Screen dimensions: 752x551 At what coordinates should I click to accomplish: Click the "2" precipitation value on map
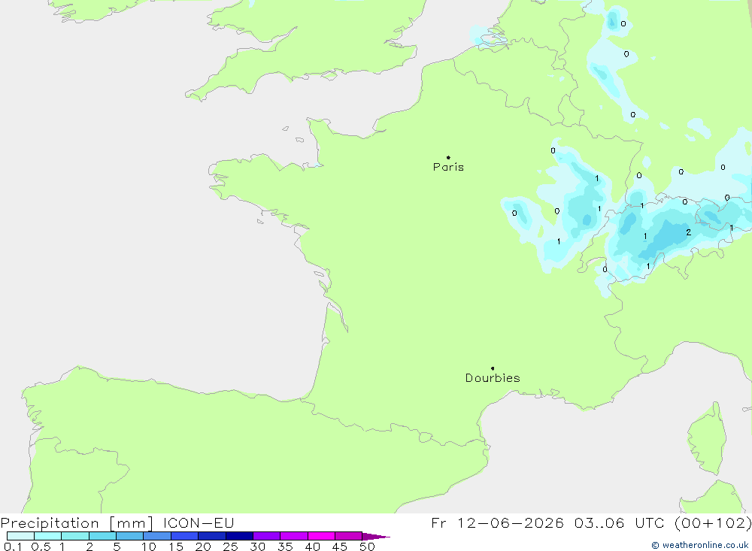click(689, 232)
